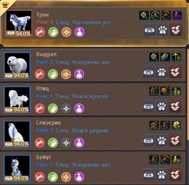This screenshot has height=185, width=189.
Task: Click Трон's 94.0% hunger bar
Action: 19,33
